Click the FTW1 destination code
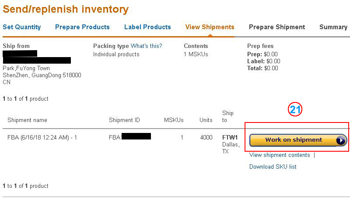This screenshot has width=350, height=204. pyautogui.click(x=231, y=137)
